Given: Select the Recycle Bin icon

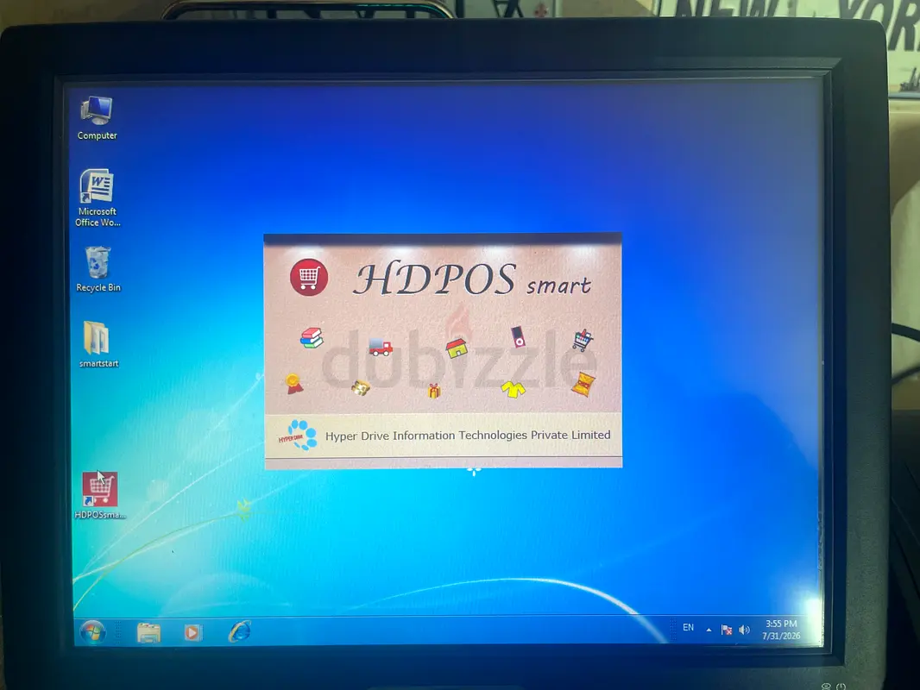Looking at the screenshot, I should pos(98,269).
